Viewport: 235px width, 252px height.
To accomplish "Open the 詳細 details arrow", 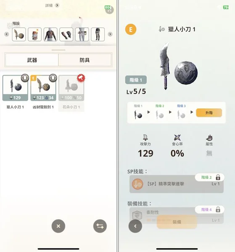I will point(57,5).
